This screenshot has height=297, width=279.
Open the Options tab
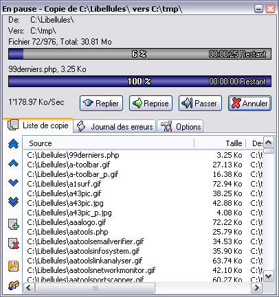180,126
